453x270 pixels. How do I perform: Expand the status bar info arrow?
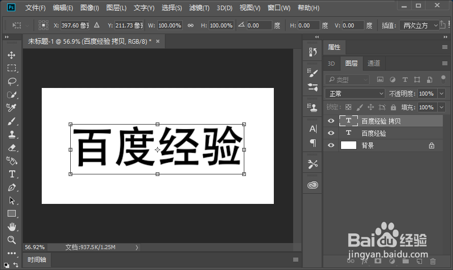click(137, 247)
